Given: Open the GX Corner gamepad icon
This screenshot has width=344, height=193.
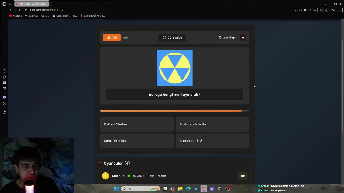Looking at the screenshot, I should pos(11,4).
